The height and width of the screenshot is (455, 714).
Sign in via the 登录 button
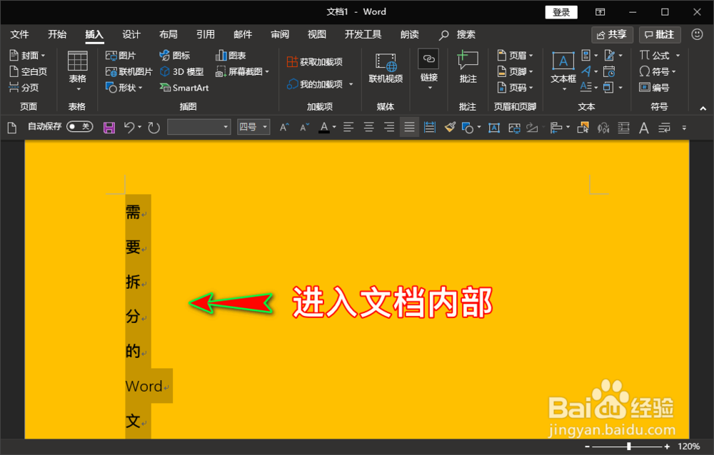coord(560,11)
